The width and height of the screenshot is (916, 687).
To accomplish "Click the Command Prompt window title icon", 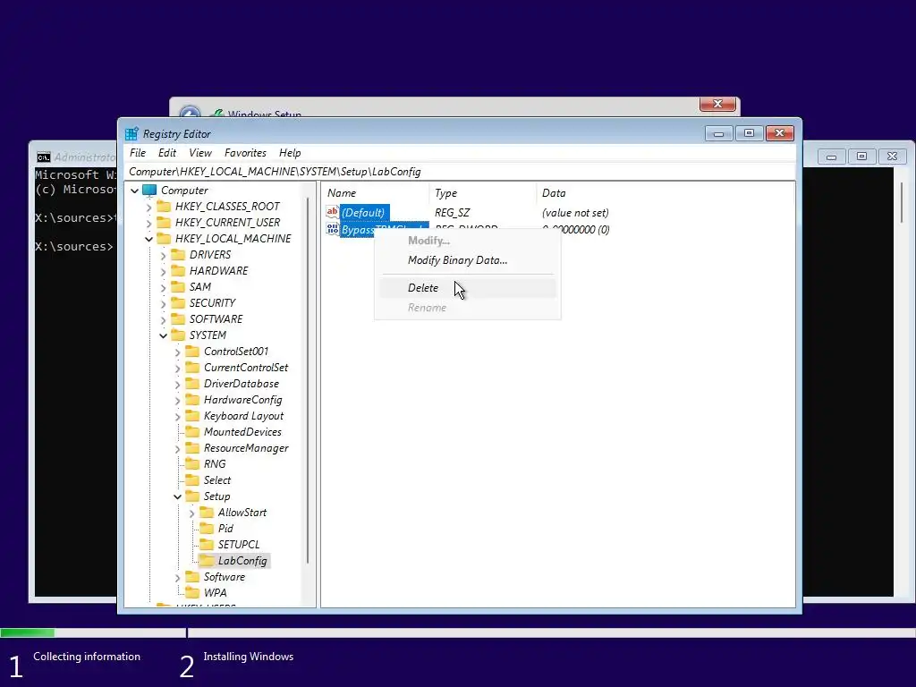I will (x=43, y=157).
